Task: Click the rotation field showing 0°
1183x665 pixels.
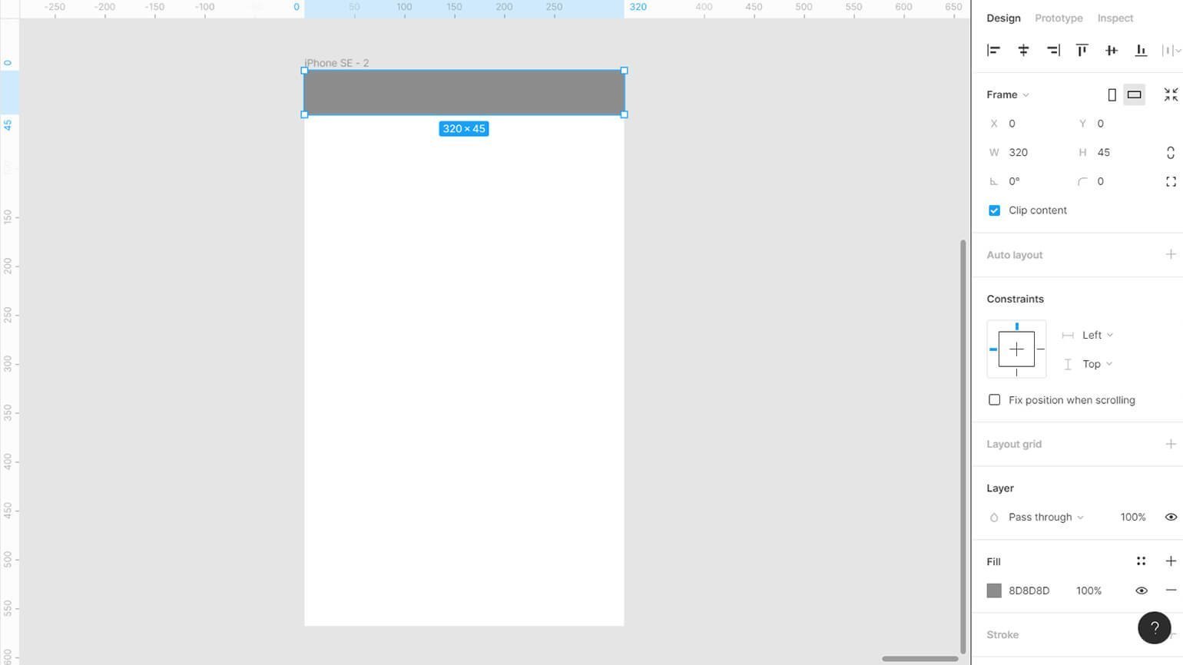Action: (x=1029, y=182)
